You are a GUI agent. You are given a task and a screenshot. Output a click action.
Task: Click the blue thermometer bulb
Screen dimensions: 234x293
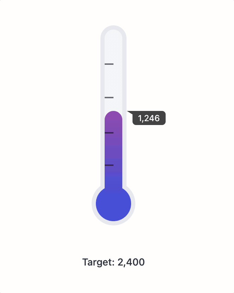[113, 204]
